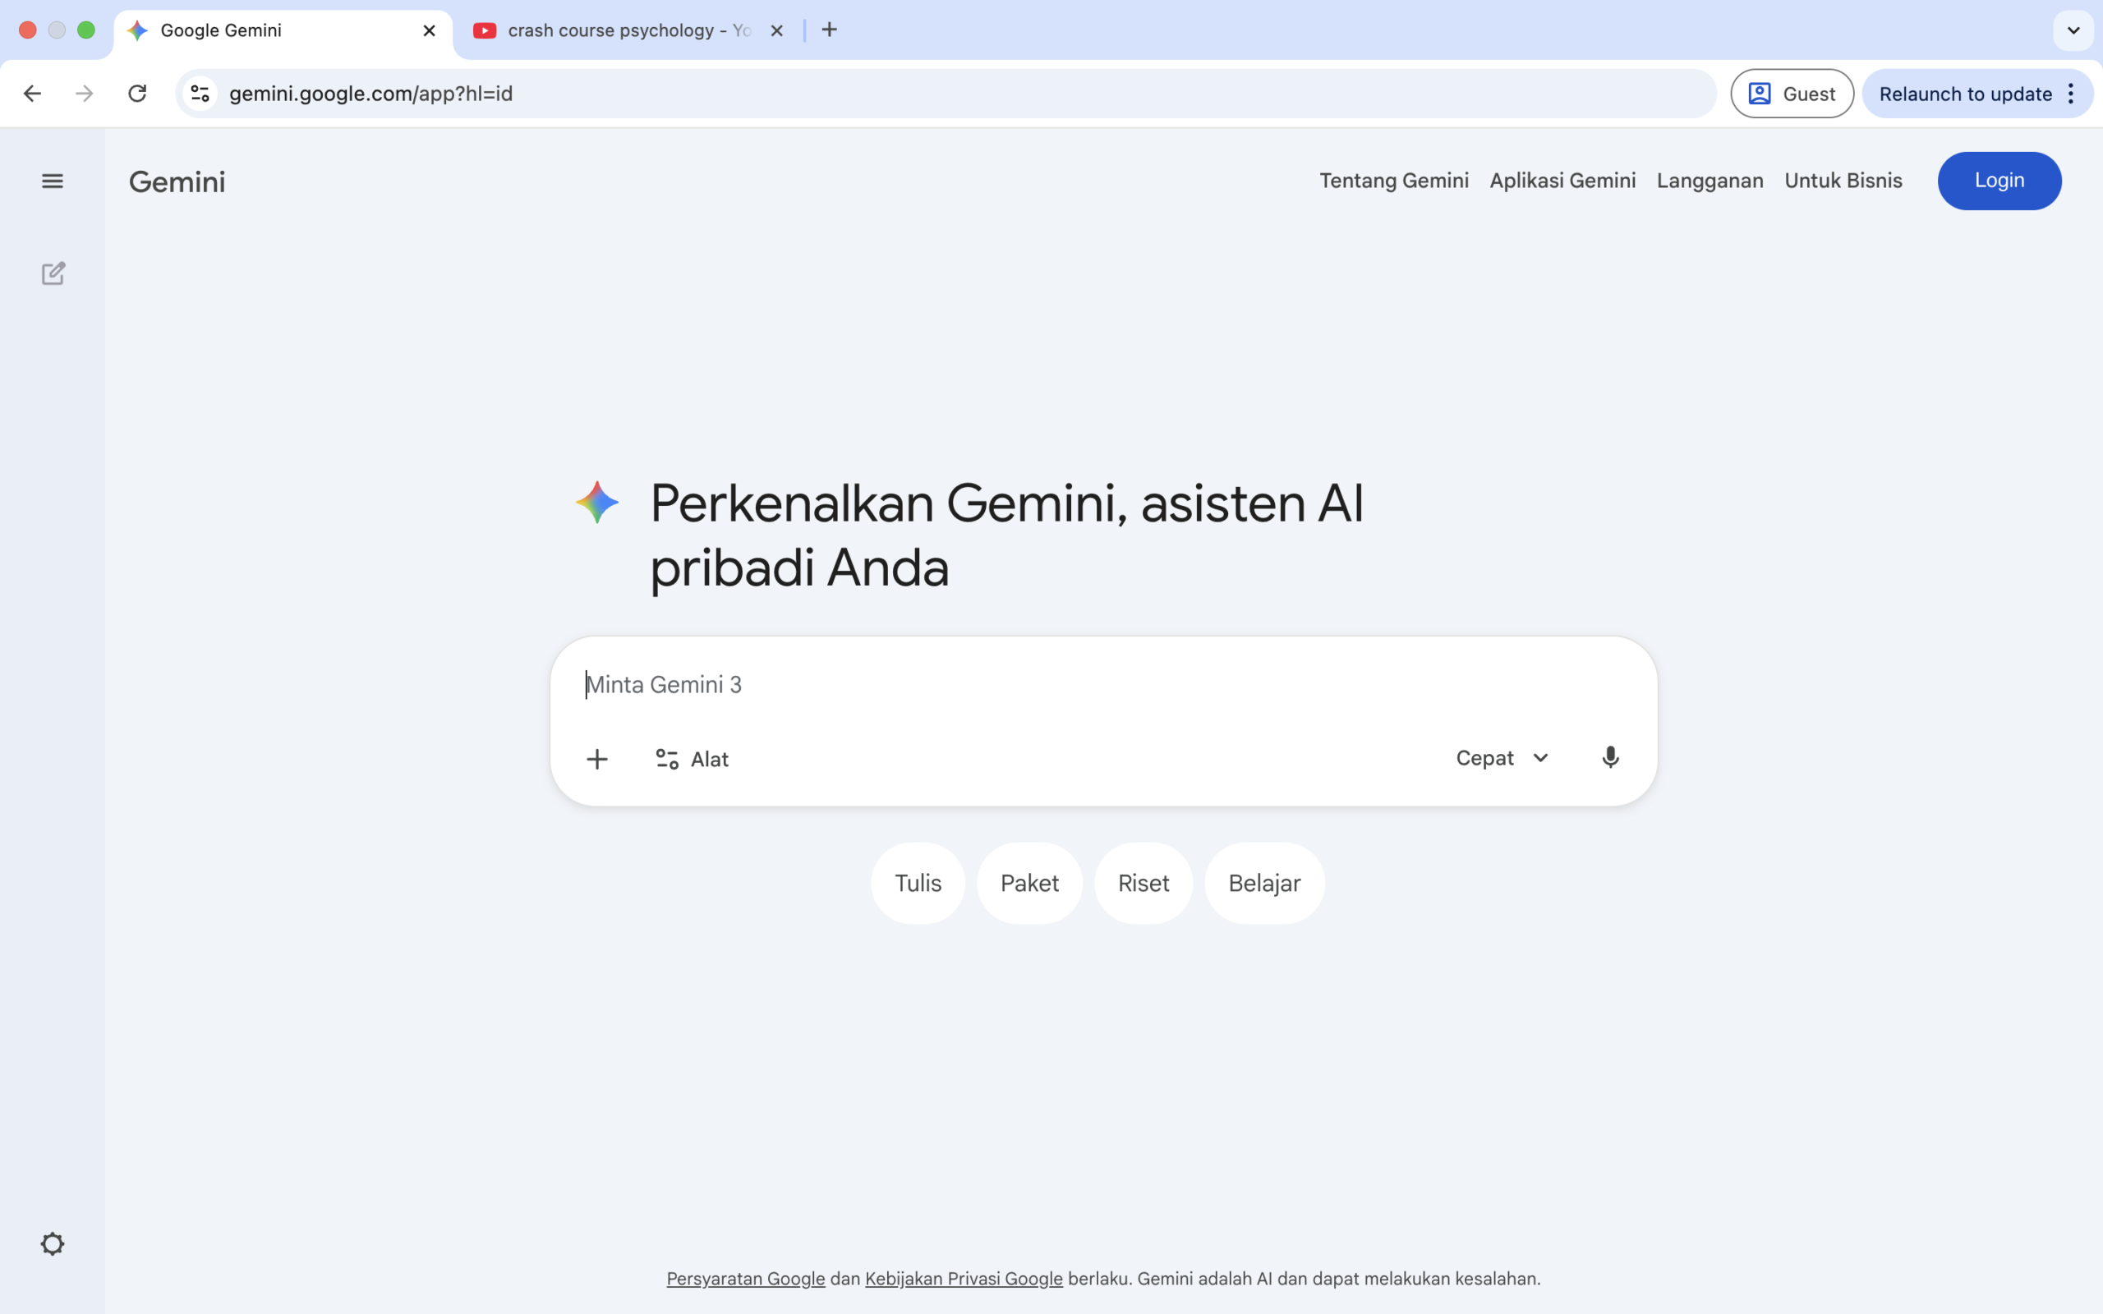Click the plus icon to attach files
The height and width of the screenshot is (1314, 2103).
597,758
